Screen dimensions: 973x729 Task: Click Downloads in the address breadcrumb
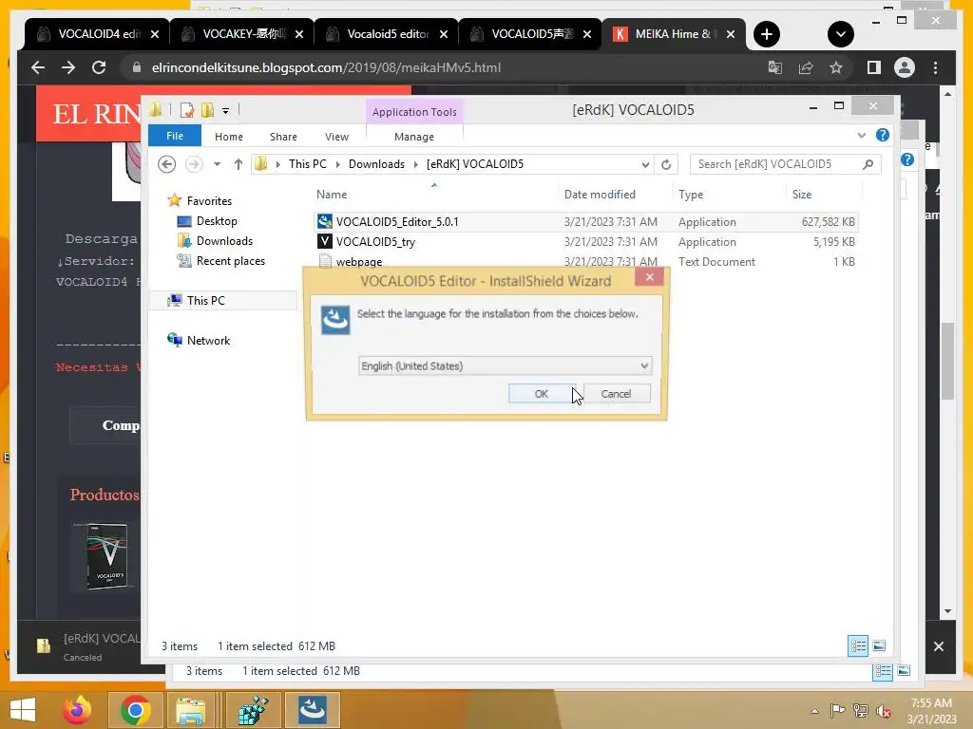[376, 164]
